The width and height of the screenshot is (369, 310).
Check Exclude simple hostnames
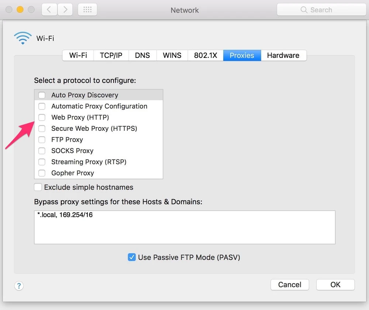click(x=38, y=187)
